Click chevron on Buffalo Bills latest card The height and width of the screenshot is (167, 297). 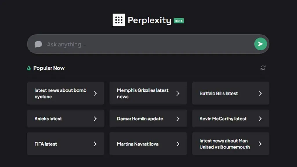(260, 93)
